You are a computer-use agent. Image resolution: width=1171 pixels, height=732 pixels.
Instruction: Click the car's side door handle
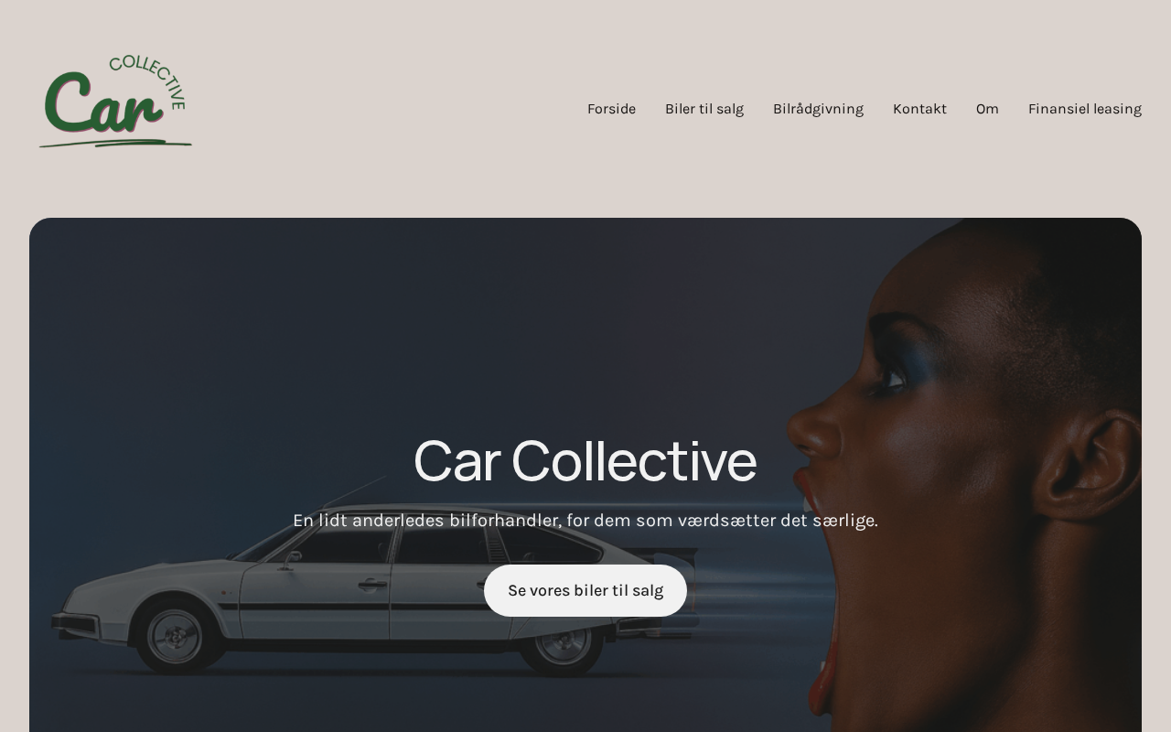coord(371,583)
